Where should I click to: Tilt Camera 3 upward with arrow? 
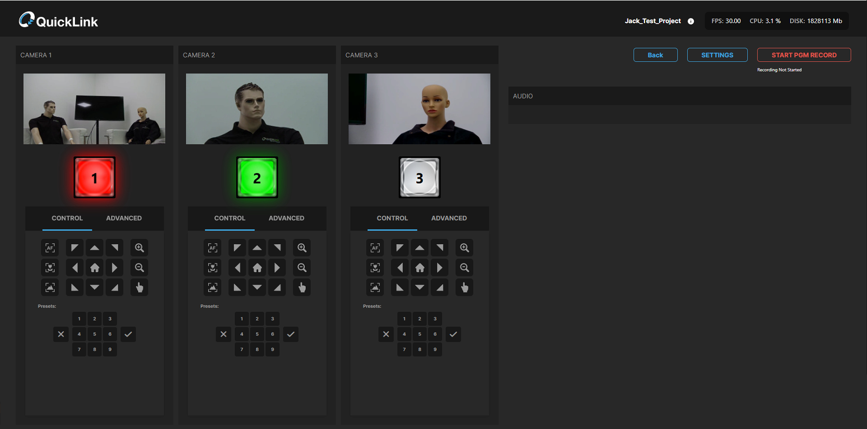420,248
